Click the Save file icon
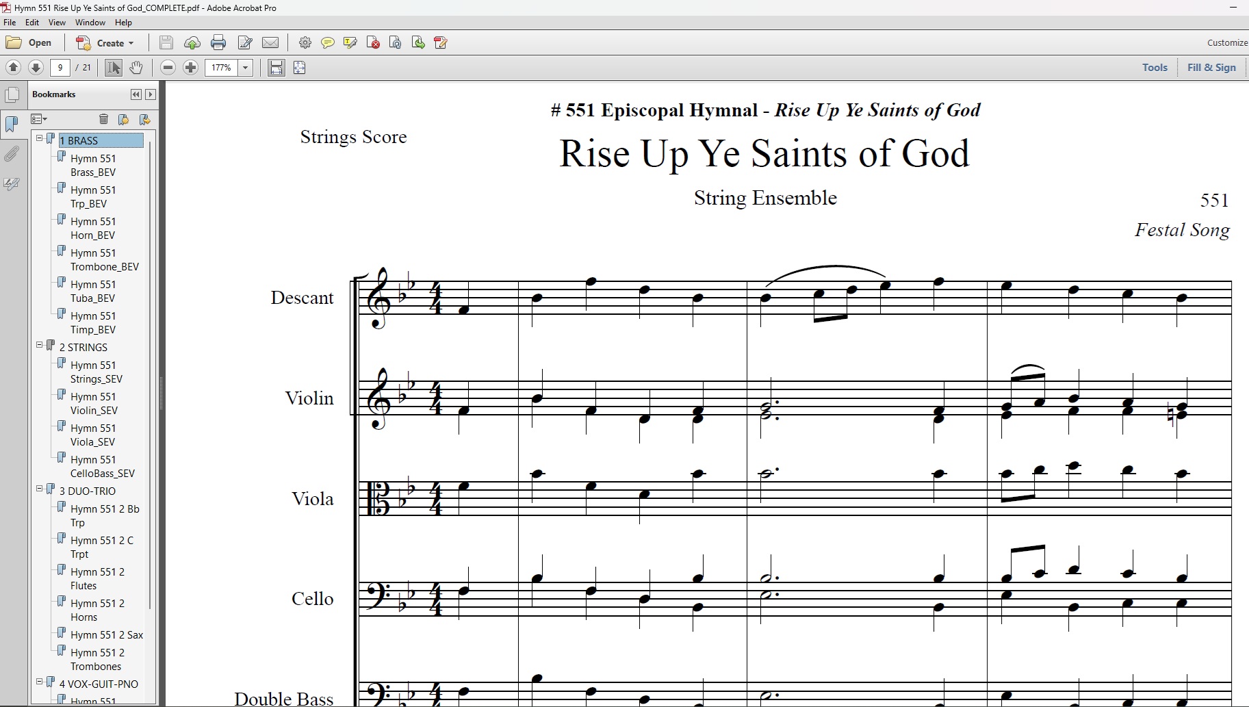The height and width of the screenshot is (707, 1249). pyautogui.click(x=166, y=43)
